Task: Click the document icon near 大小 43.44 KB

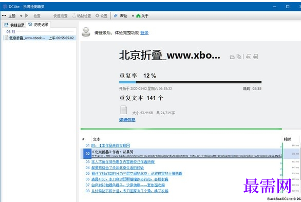Action: (124, 110)
